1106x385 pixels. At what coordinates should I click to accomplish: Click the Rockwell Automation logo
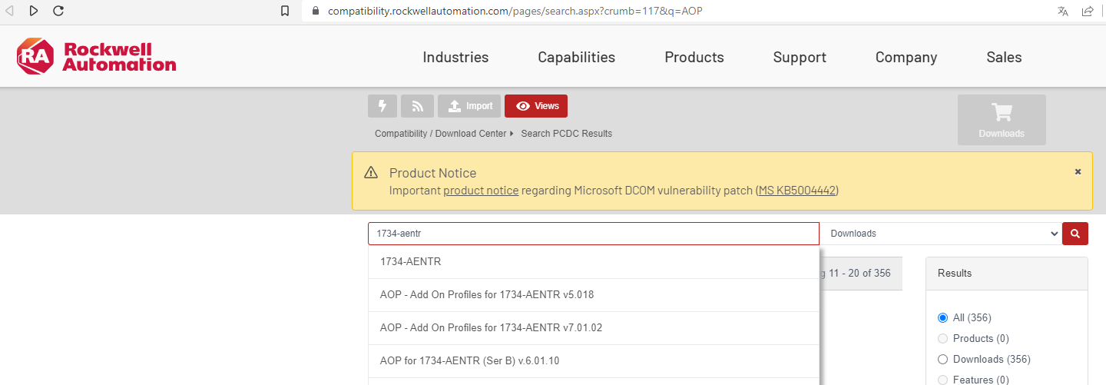click(96, 57)
